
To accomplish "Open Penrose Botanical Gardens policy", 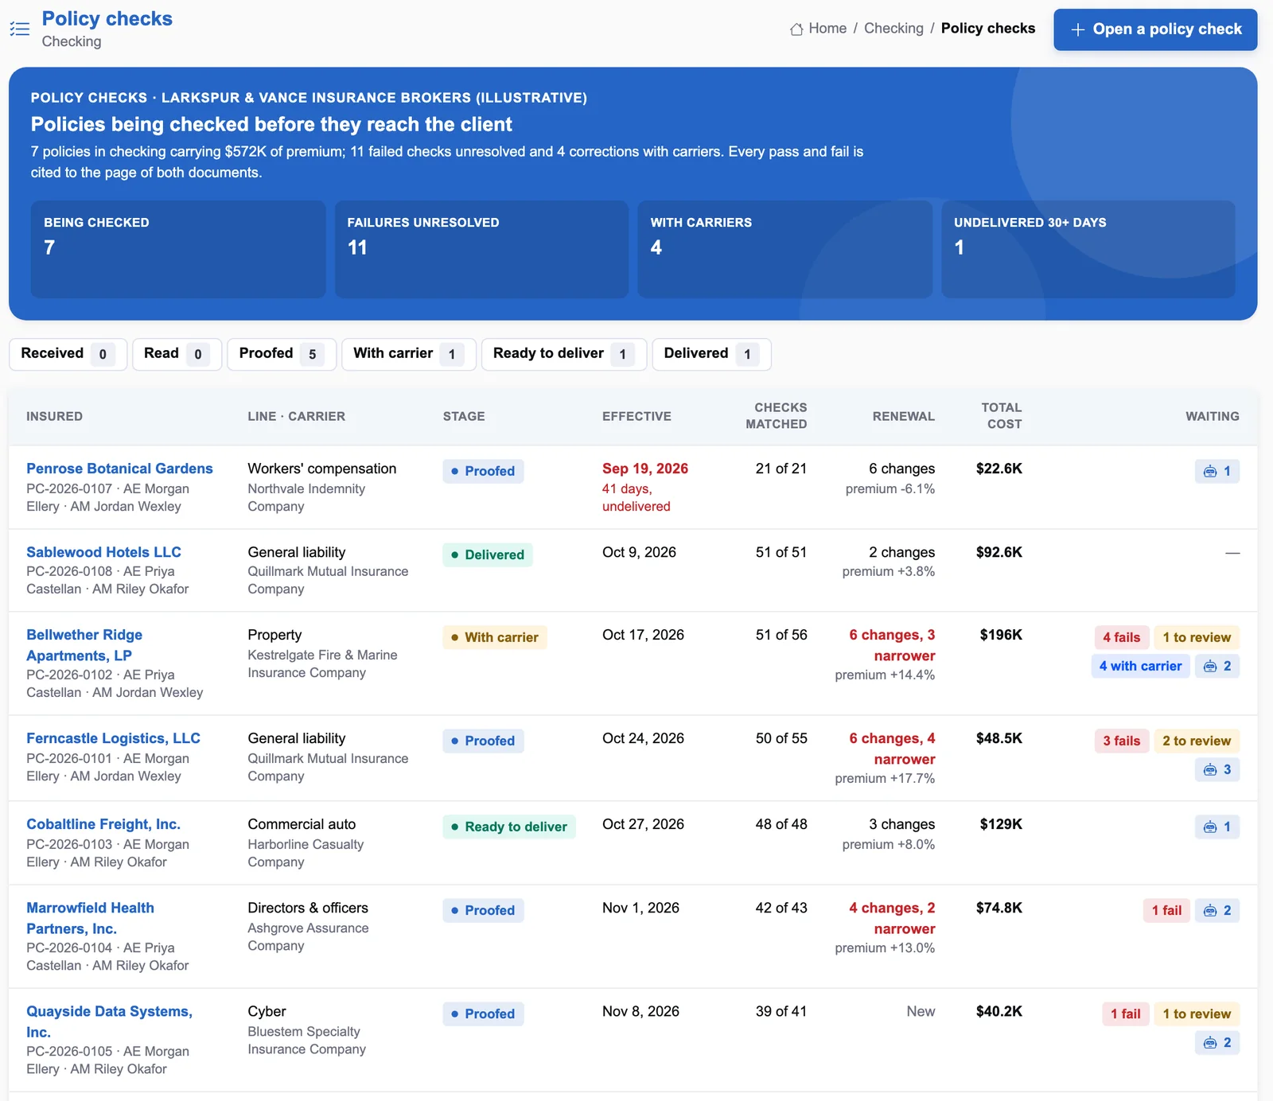I will coord(119,469).
